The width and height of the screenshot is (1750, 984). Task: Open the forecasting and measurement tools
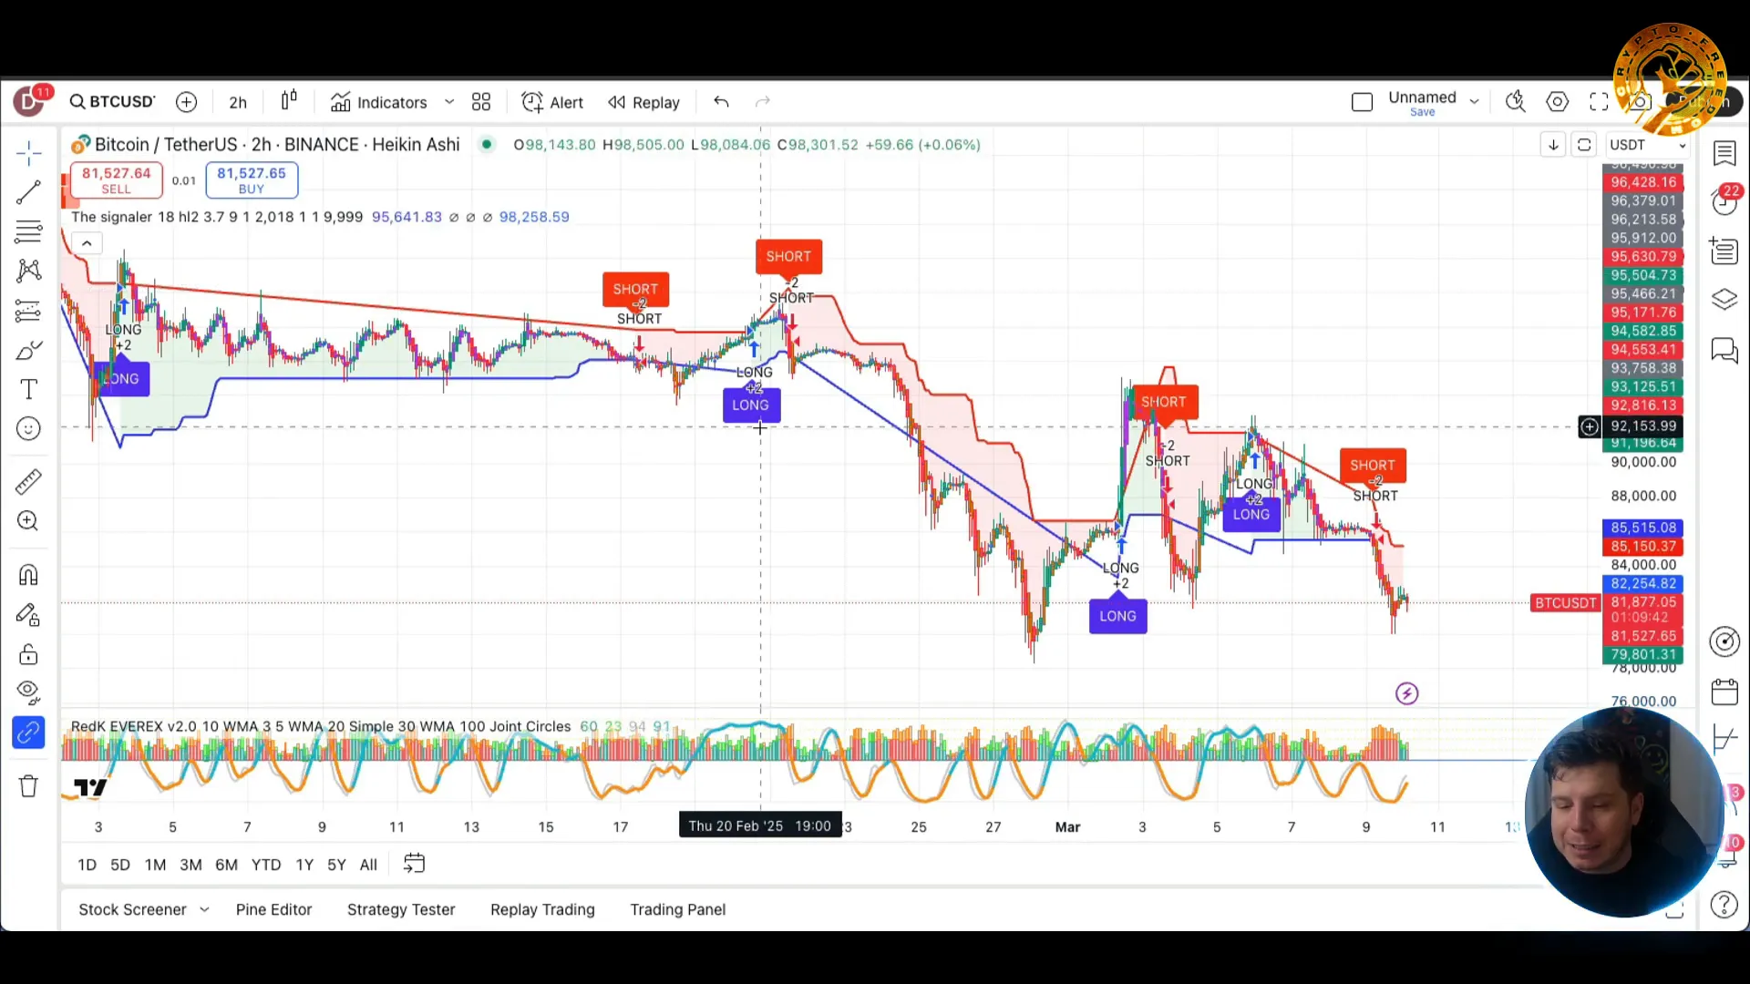point(28,311)
